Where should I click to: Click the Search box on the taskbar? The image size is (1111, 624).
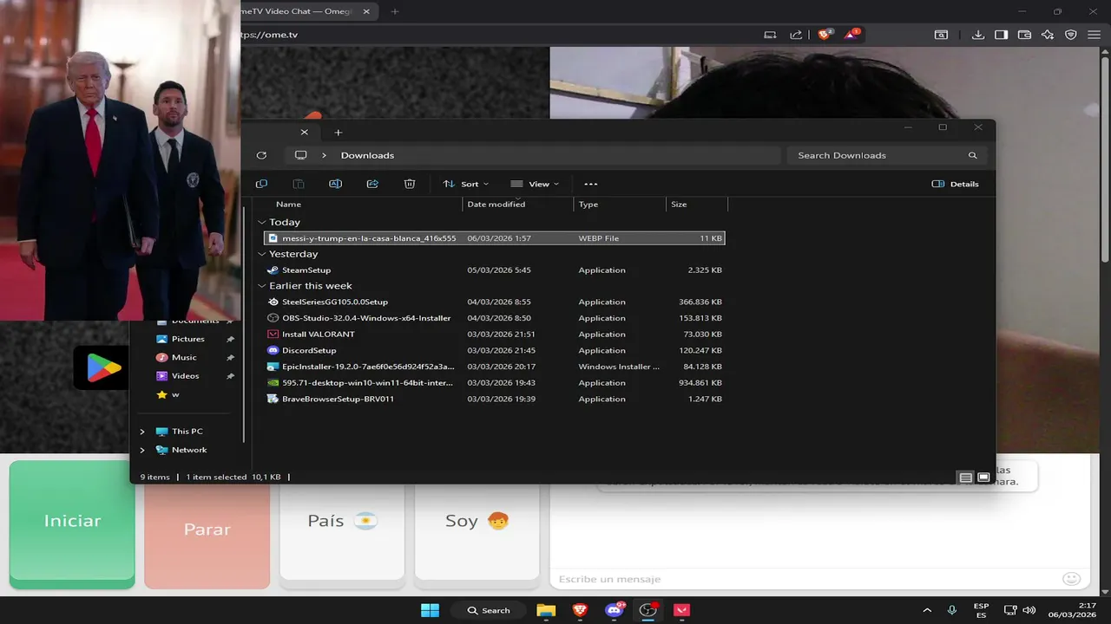489,610
